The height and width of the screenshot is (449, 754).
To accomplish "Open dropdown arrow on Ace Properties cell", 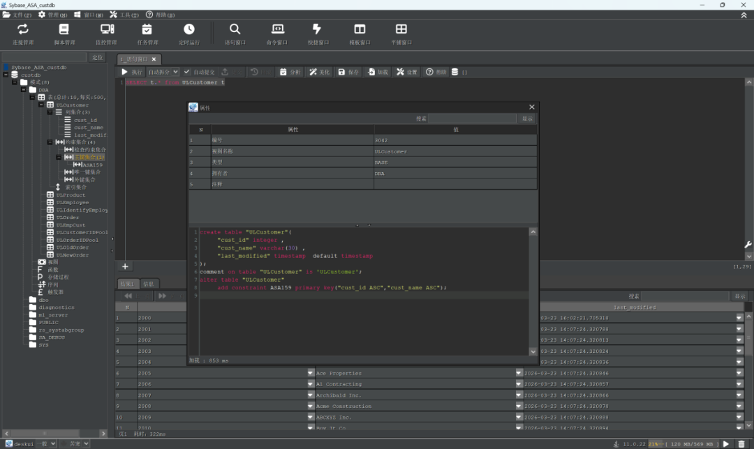I will (519, 373).
